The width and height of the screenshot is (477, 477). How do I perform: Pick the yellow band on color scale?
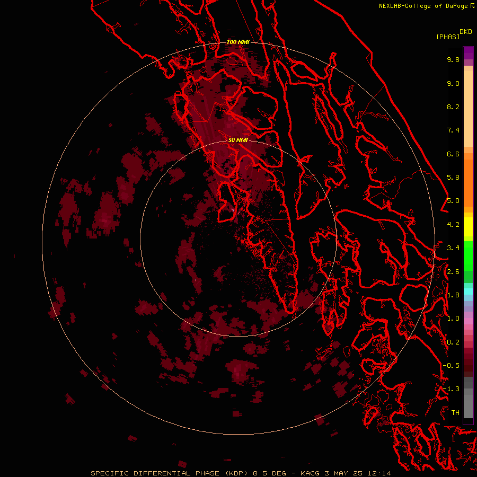468,227
